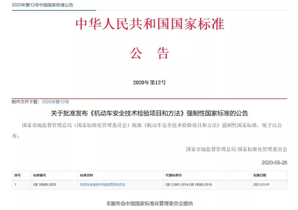Click the footer 本服务由中国国家标准化管理委员会提供
The width and height of the screenshot is (298, 210).
pos(149,204)
